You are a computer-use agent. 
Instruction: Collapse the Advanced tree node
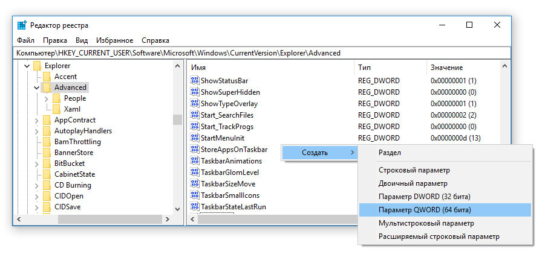click(x=37, y=88)
